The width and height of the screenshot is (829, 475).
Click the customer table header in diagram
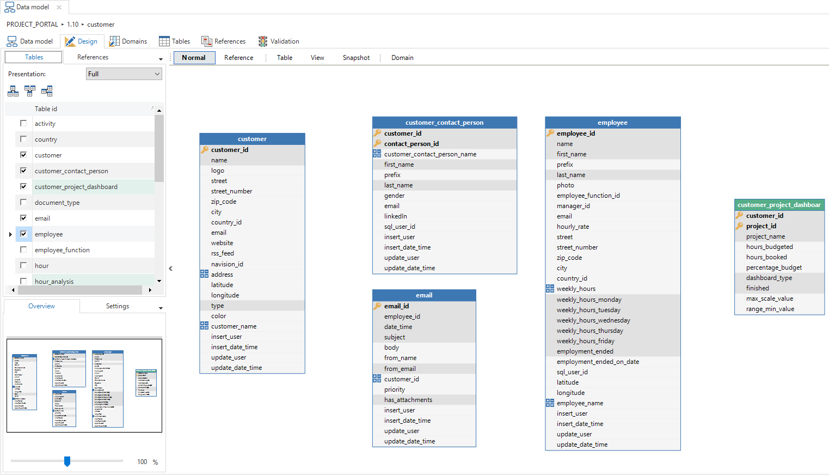point(252,139)
